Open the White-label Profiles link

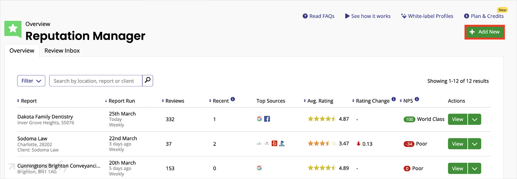(427, 16)
